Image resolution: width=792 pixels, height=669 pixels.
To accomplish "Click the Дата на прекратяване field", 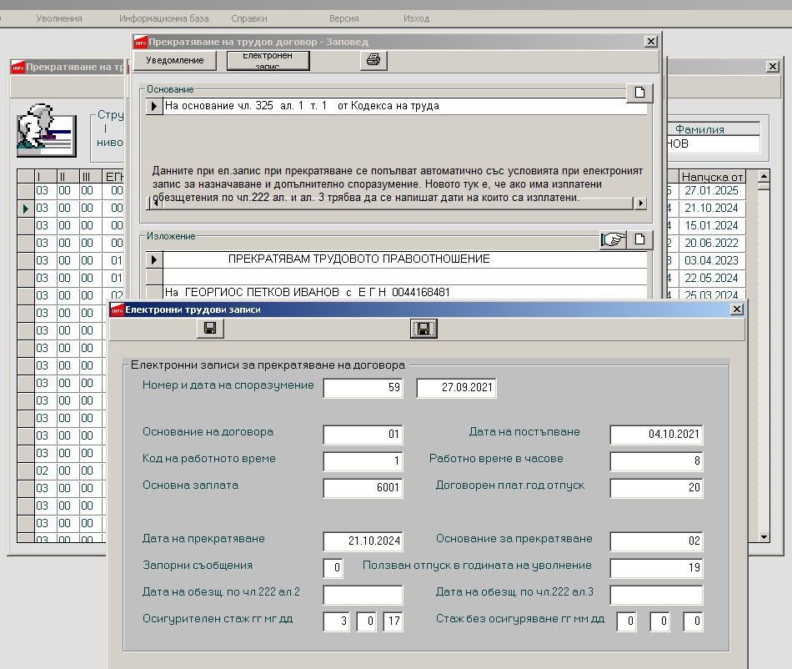I will click(x=363, y=541).
